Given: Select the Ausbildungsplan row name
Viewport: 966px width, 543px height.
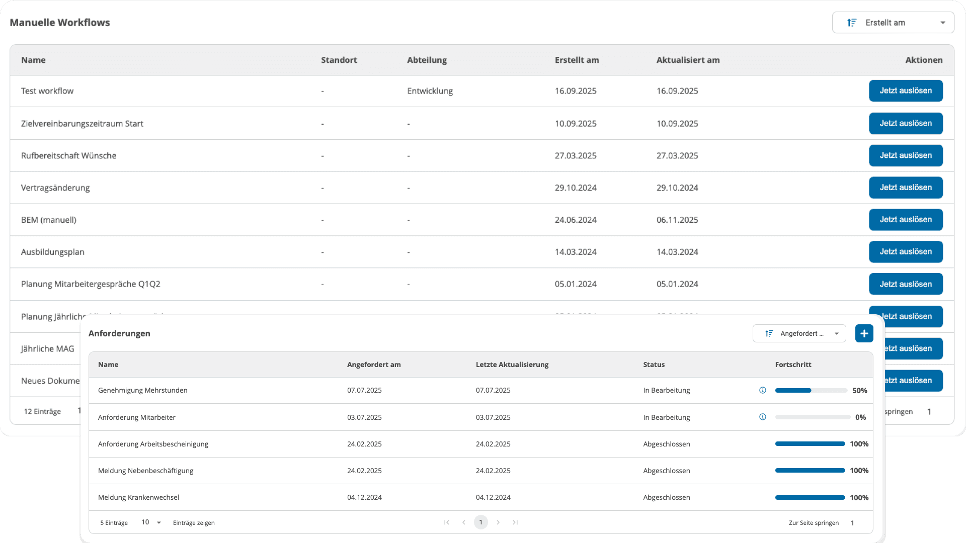Looking at the screenshot, I should click(x=53, y=252).
